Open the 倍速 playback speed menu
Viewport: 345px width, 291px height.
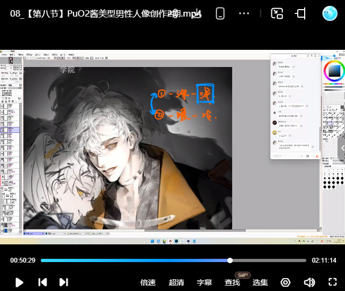(148, 282)
